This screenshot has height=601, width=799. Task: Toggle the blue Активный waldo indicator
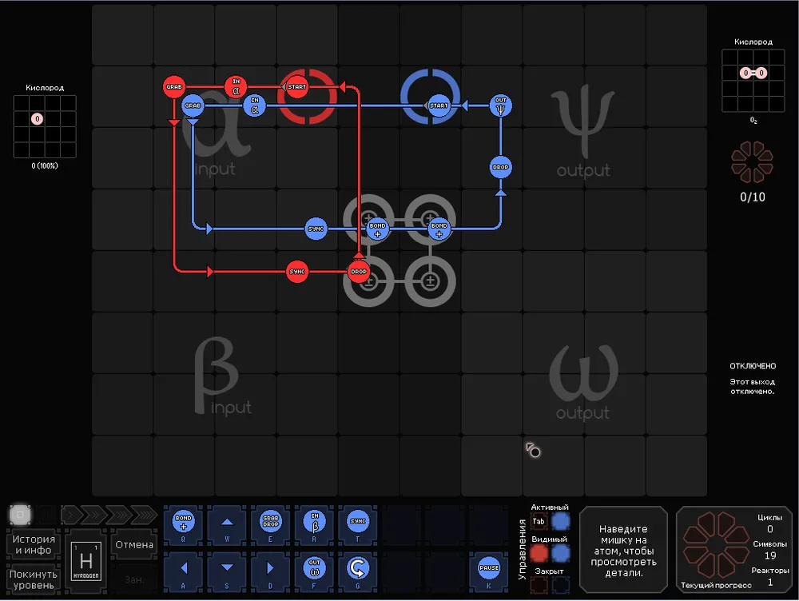tap(561, 521)
